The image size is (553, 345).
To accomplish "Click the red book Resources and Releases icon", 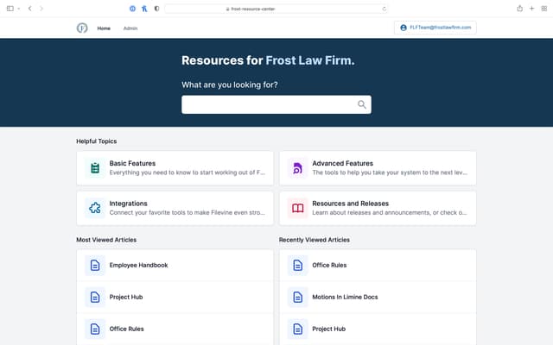I will (297, 208).
